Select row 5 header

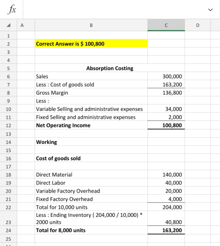click(8, 68)
